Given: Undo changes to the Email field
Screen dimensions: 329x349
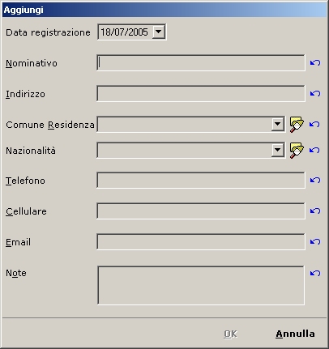Looking at the screenshot, I should 315,242.
